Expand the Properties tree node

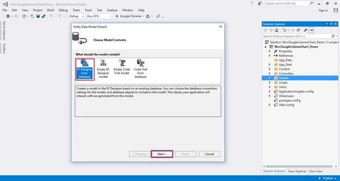269,51
